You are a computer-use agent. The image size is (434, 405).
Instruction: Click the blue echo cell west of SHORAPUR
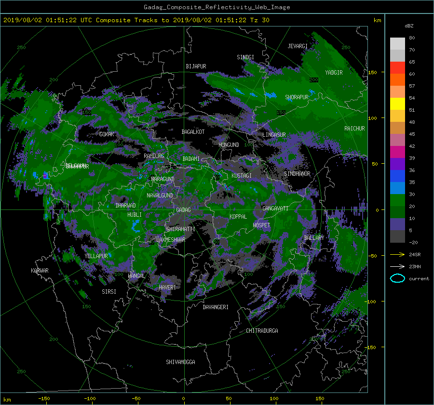(x=271, y=95)
